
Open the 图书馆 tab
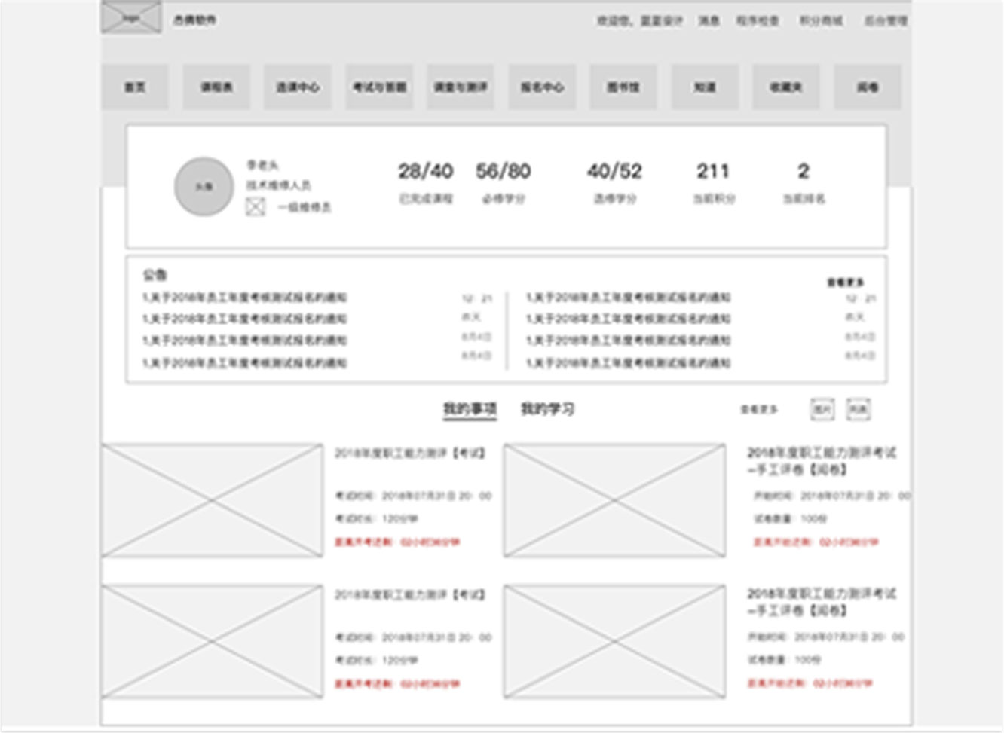point(622,87)
